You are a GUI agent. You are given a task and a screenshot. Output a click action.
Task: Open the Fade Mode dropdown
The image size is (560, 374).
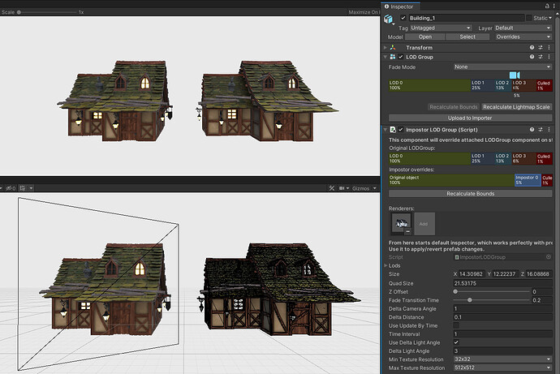[502, 67]
